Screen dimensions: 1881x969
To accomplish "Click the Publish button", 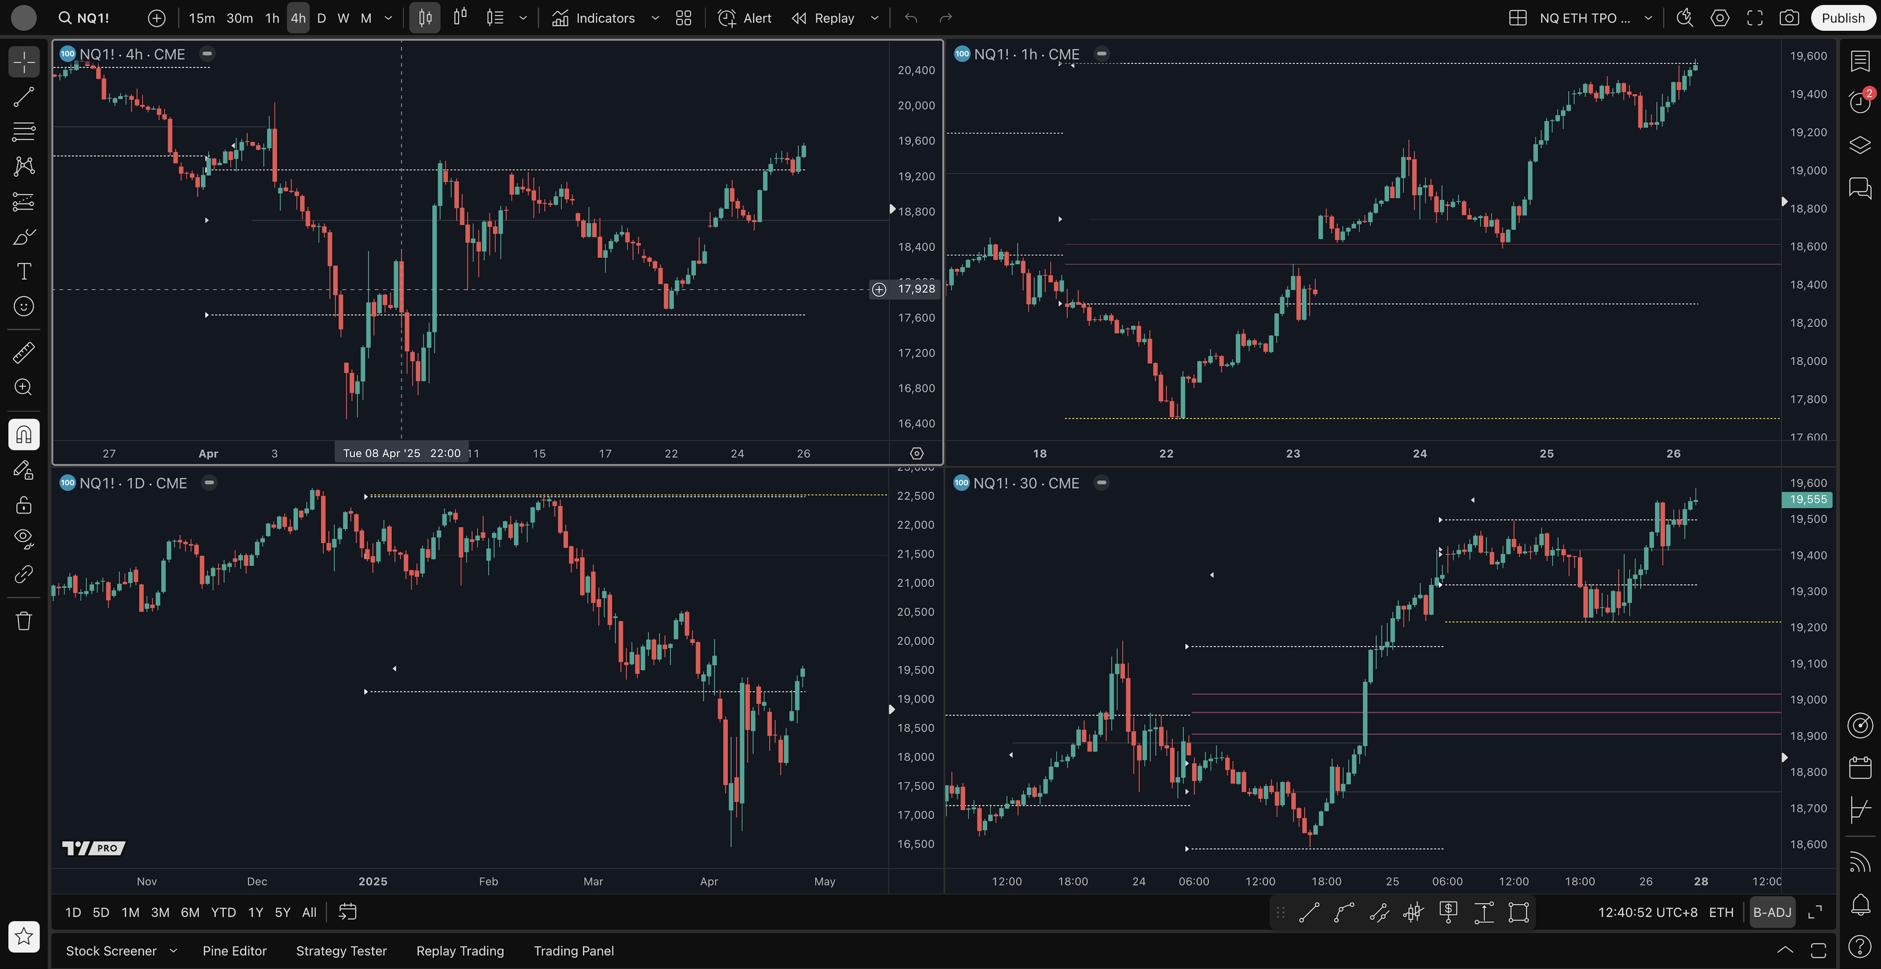I will point(1842,18).
